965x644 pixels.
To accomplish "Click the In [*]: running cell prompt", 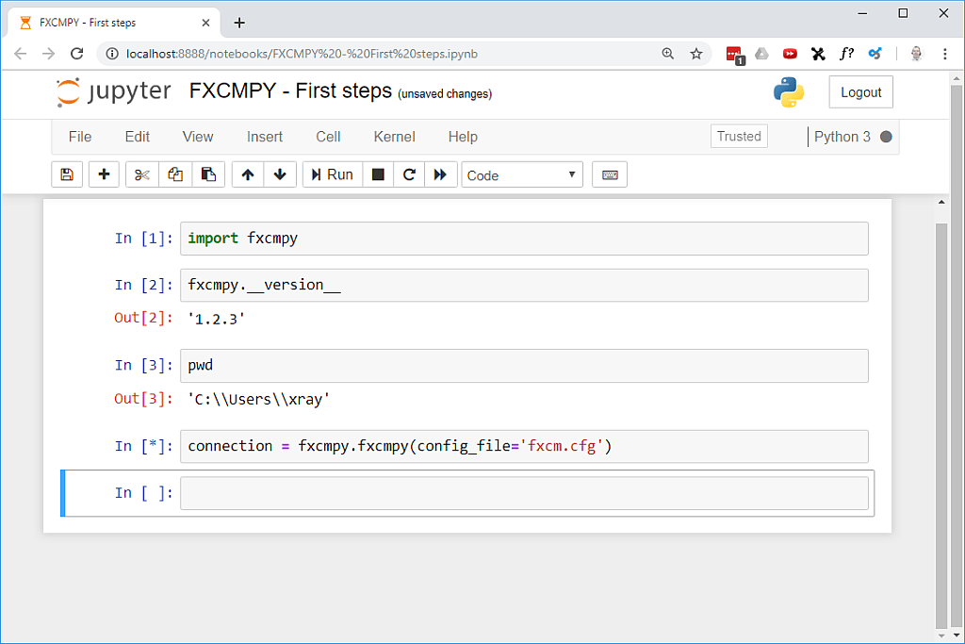I will (144, 446).
